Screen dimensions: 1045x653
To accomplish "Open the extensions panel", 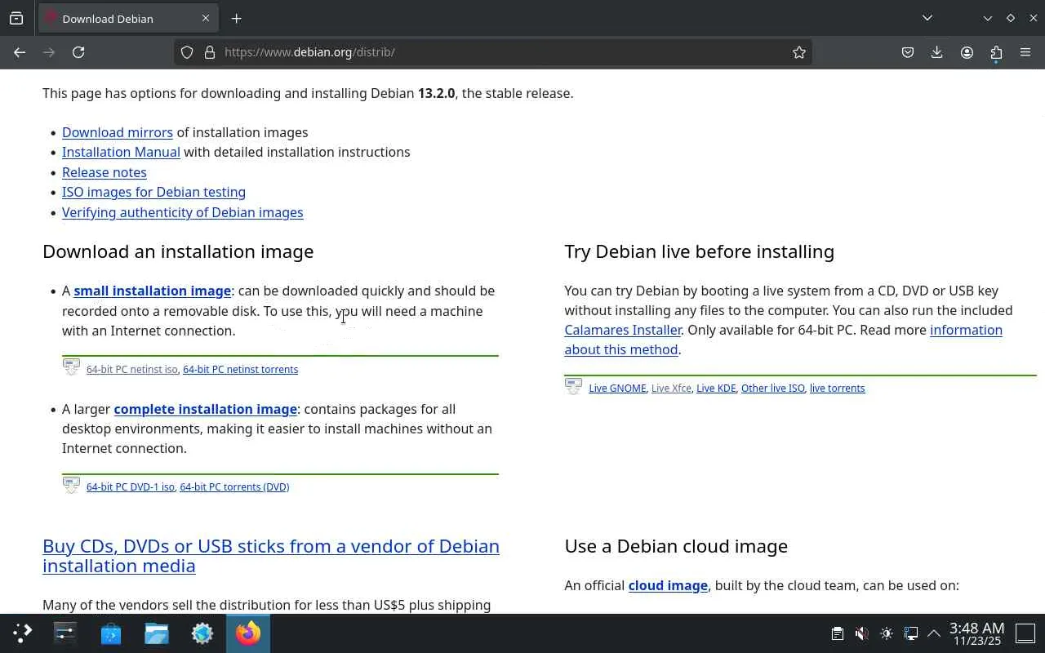I will 996,52.
